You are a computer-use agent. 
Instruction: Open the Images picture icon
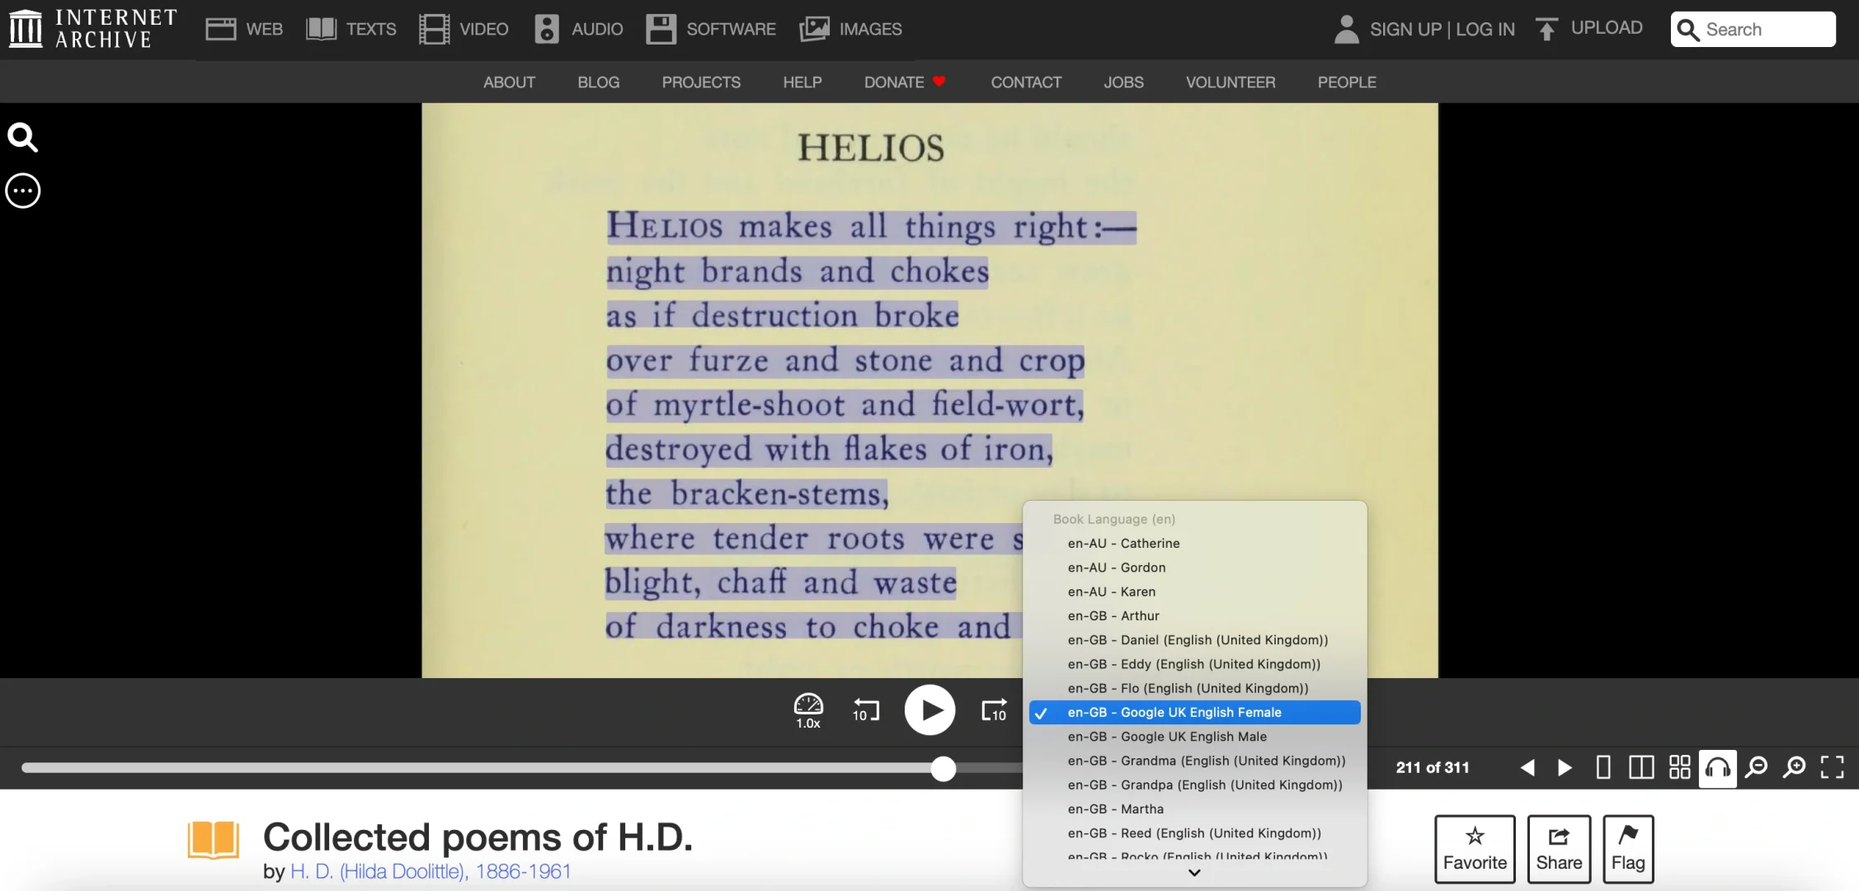[x=814, y=29]
